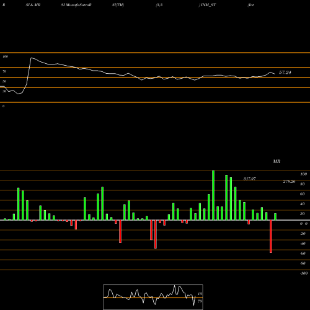Click the 'SI & MR' header text
This screenshot has width=310, height=310.
point(33,5)
